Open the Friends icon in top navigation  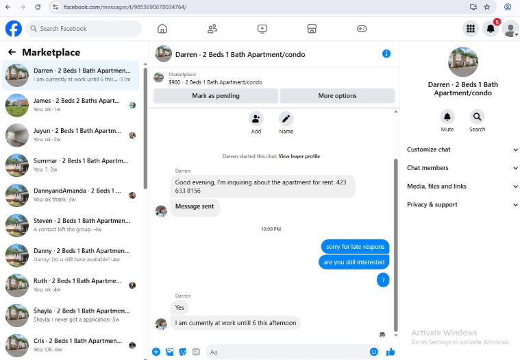click(x=212, y=29)
